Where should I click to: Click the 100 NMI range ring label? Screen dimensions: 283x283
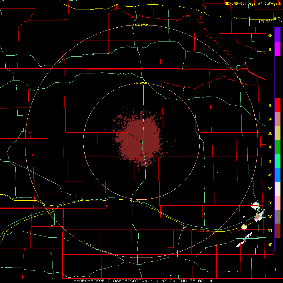141,25
